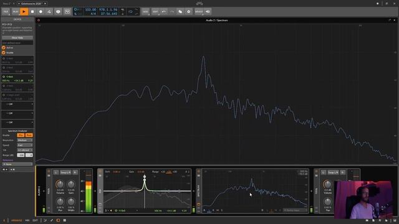This screenshot has height=224, width=399.
Task: Click the Range lower value -100 field
Action: click(x=21, y=155)
